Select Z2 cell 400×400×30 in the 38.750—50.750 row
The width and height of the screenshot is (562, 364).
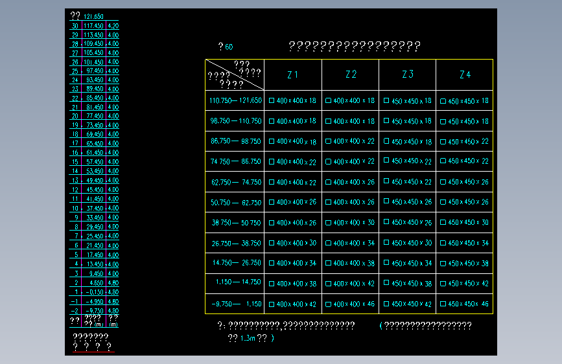350,223
